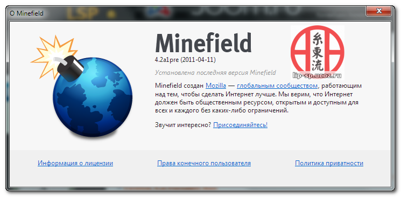Open Политика приватности link

[x=329, y=163]
